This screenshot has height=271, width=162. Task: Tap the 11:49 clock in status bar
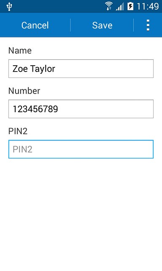(148, 7)
